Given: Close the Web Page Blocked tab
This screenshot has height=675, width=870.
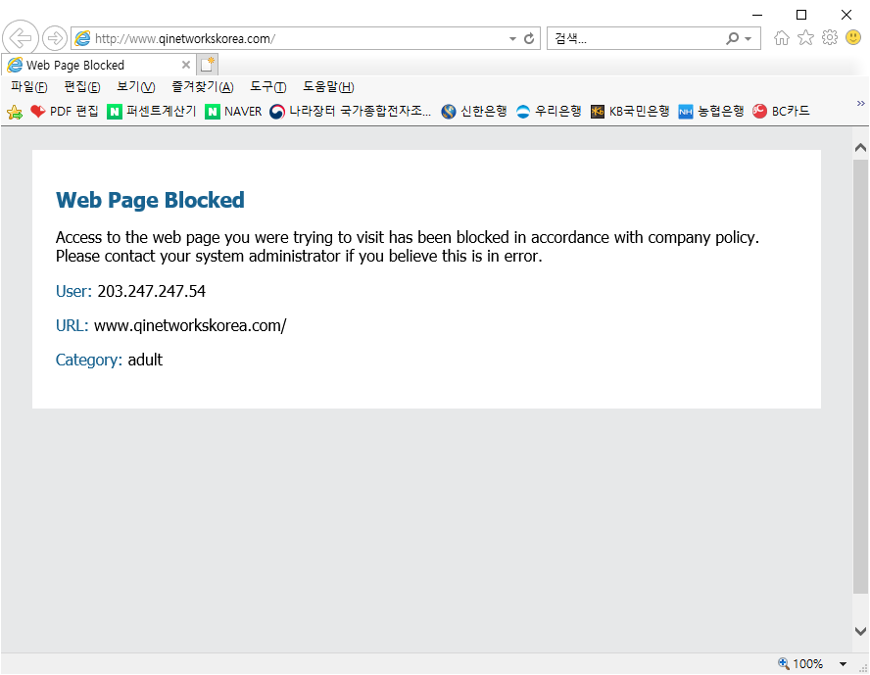Looking at the screenshot, I should [186, 65].
